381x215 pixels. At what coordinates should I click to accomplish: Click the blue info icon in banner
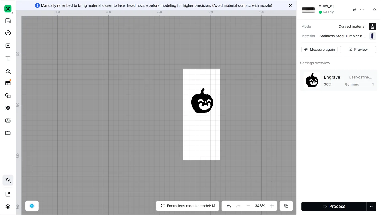tap(37, 5)
